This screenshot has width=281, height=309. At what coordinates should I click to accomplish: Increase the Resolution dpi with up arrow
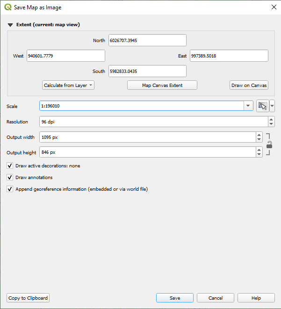(271, 119)
